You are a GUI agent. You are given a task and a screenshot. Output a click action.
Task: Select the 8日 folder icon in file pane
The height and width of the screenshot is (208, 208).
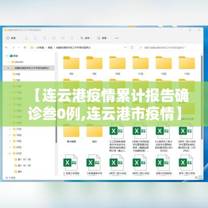(x=71, y=63)
